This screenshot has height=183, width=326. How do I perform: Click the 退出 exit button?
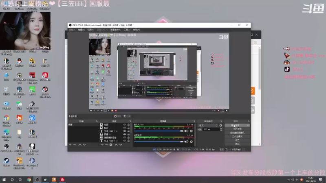(x=237, y=144)
